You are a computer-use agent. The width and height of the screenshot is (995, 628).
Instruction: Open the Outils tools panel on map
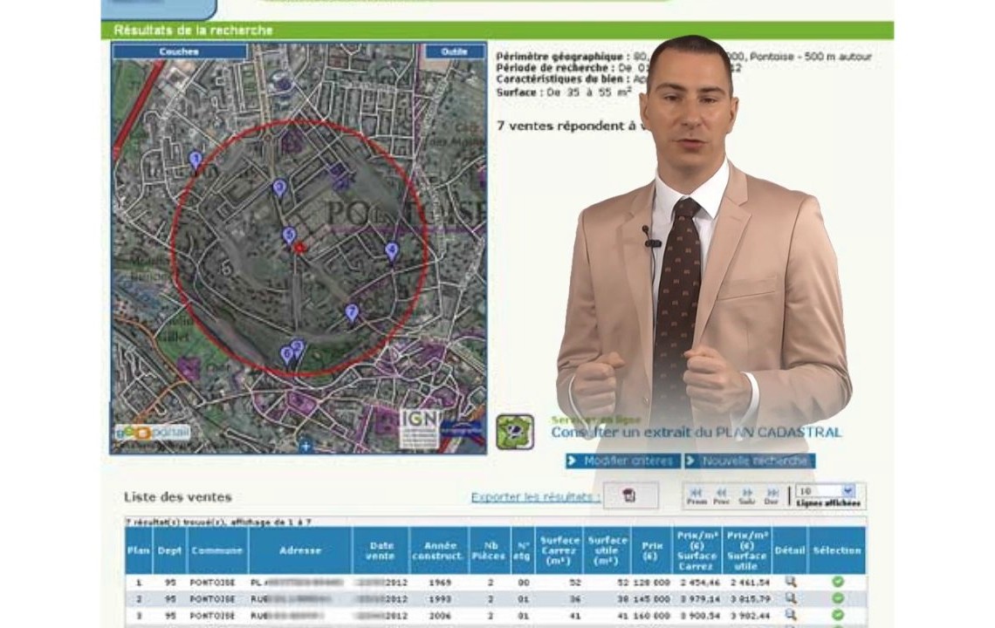click(x=455, y=52)
